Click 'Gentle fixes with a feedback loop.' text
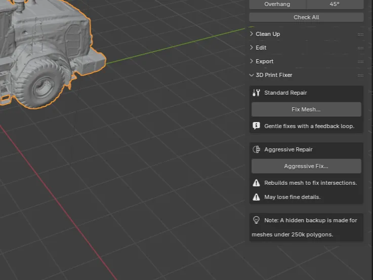The width and height of the screenshot is (373, 280). 309,126
